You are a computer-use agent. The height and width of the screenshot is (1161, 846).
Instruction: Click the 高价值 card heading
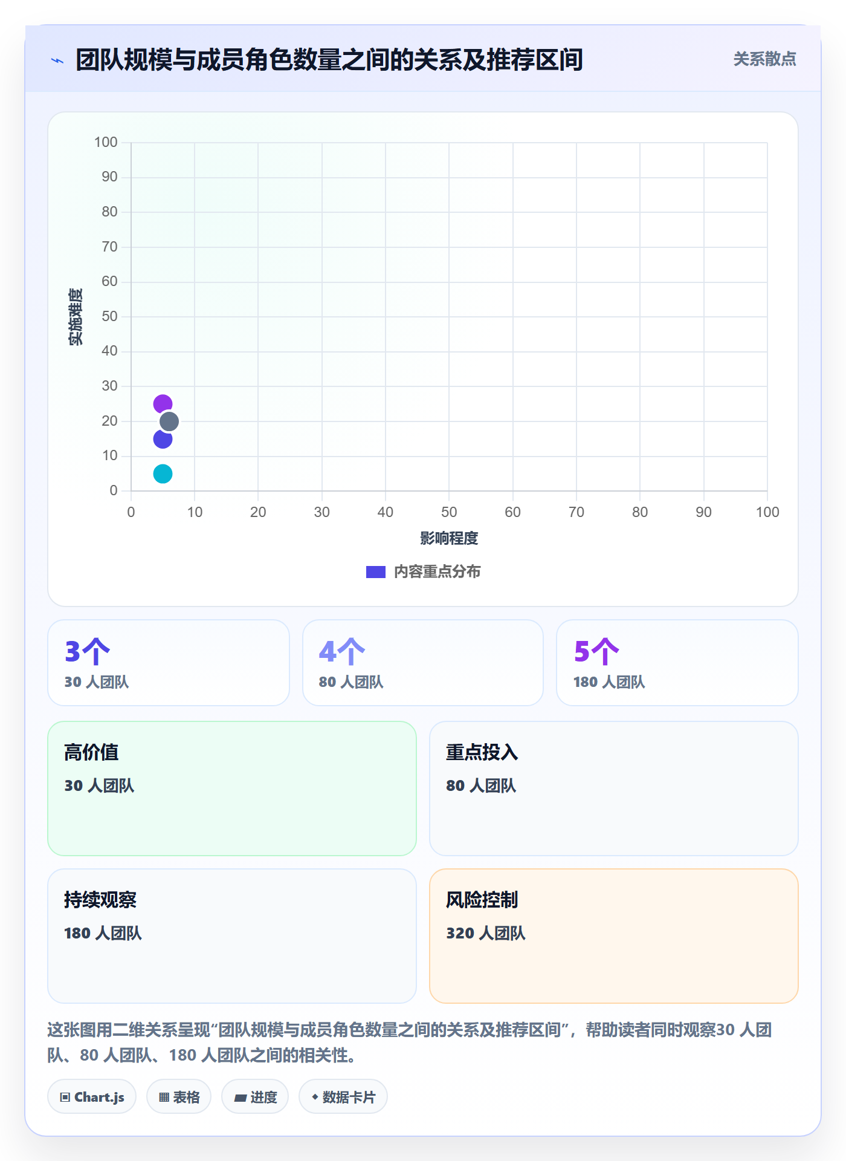(91, 752)
